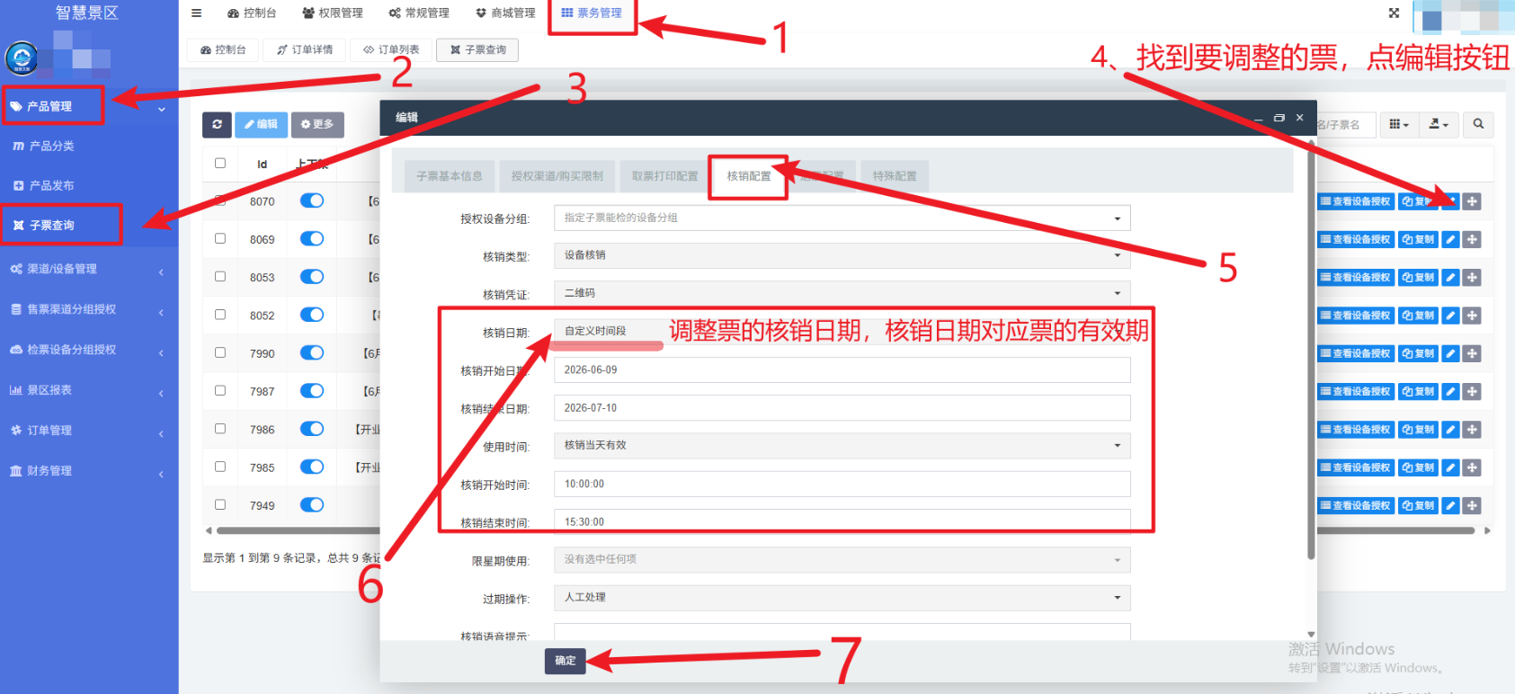
Task: Toggle the on-shelf switch for row 8052
Action: (x=312, y=315)
